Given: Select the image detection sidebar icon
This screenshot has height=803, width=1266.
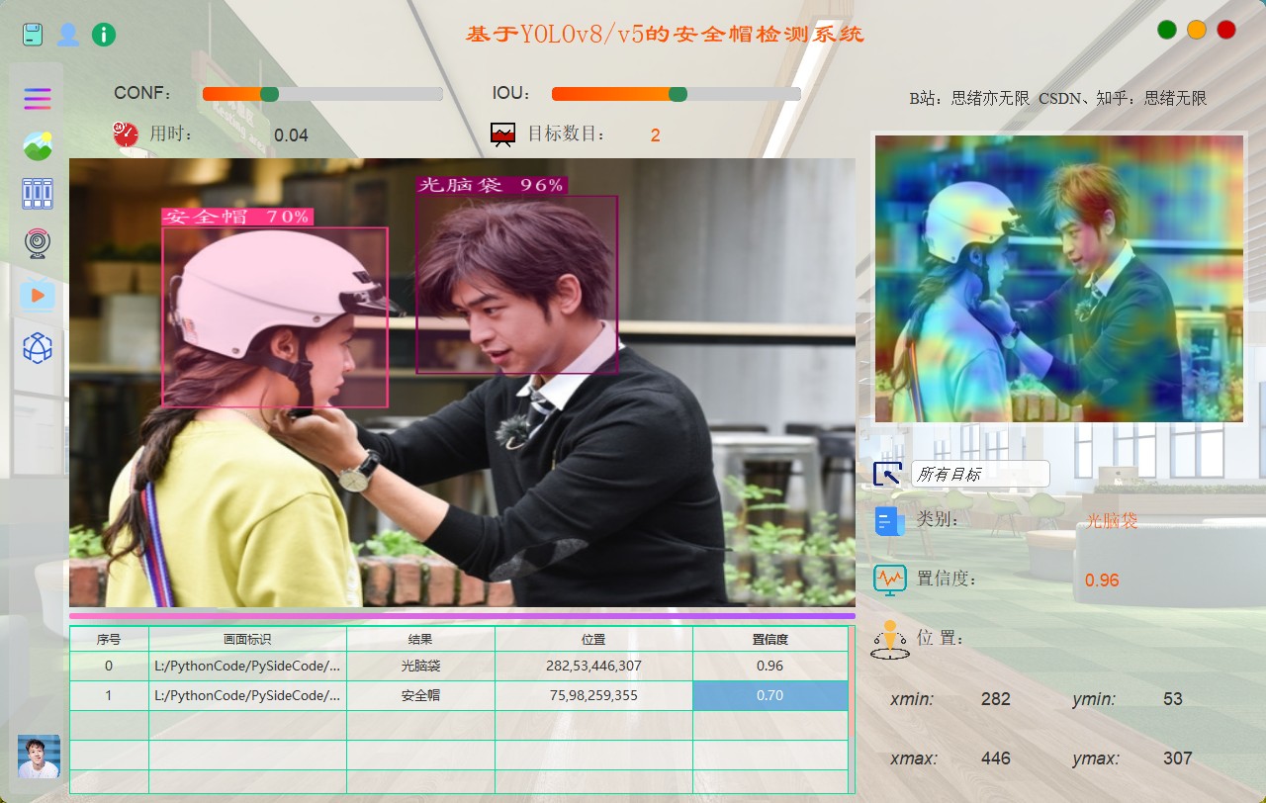Looking at the screenshot, I should 38,146.
